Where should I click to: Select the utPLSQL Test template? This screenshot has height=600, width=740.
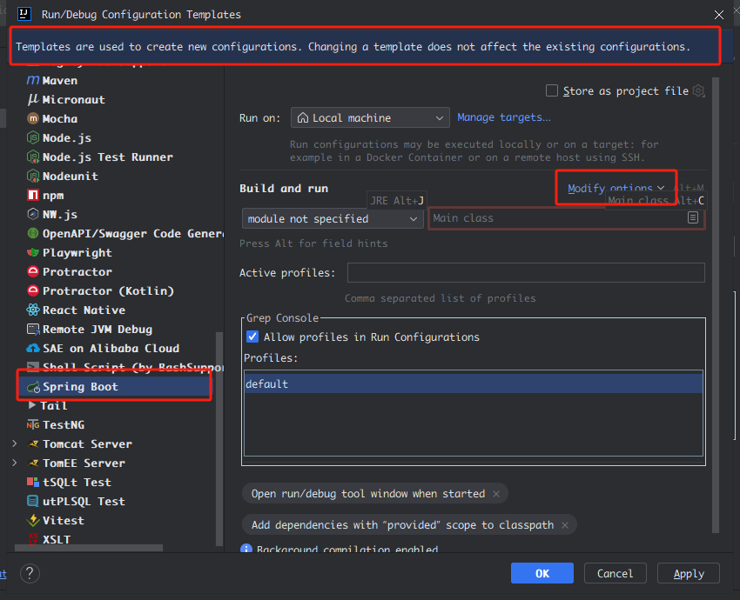point(84,502)
